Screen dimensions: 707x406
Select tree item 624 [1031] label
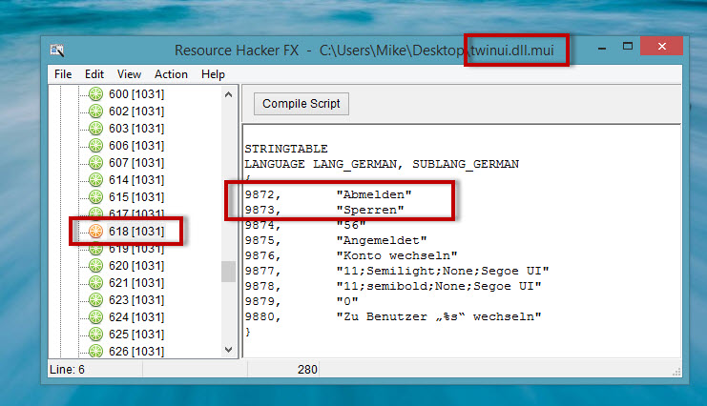136,316
